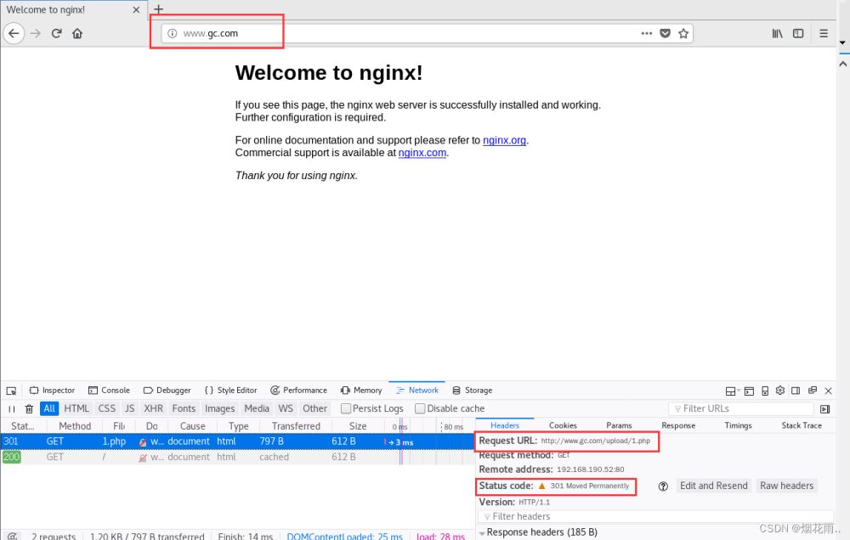The image size is (850, 540).
Task: Toggle the network details pane icon
Action: click(825, 409)
